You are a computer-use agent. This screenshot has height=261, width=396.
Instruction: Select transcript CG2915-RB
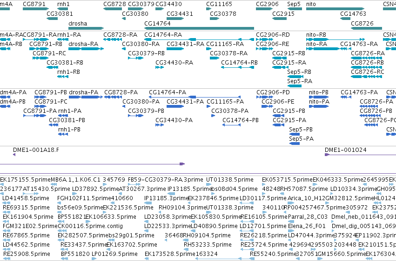pos(289,53)
